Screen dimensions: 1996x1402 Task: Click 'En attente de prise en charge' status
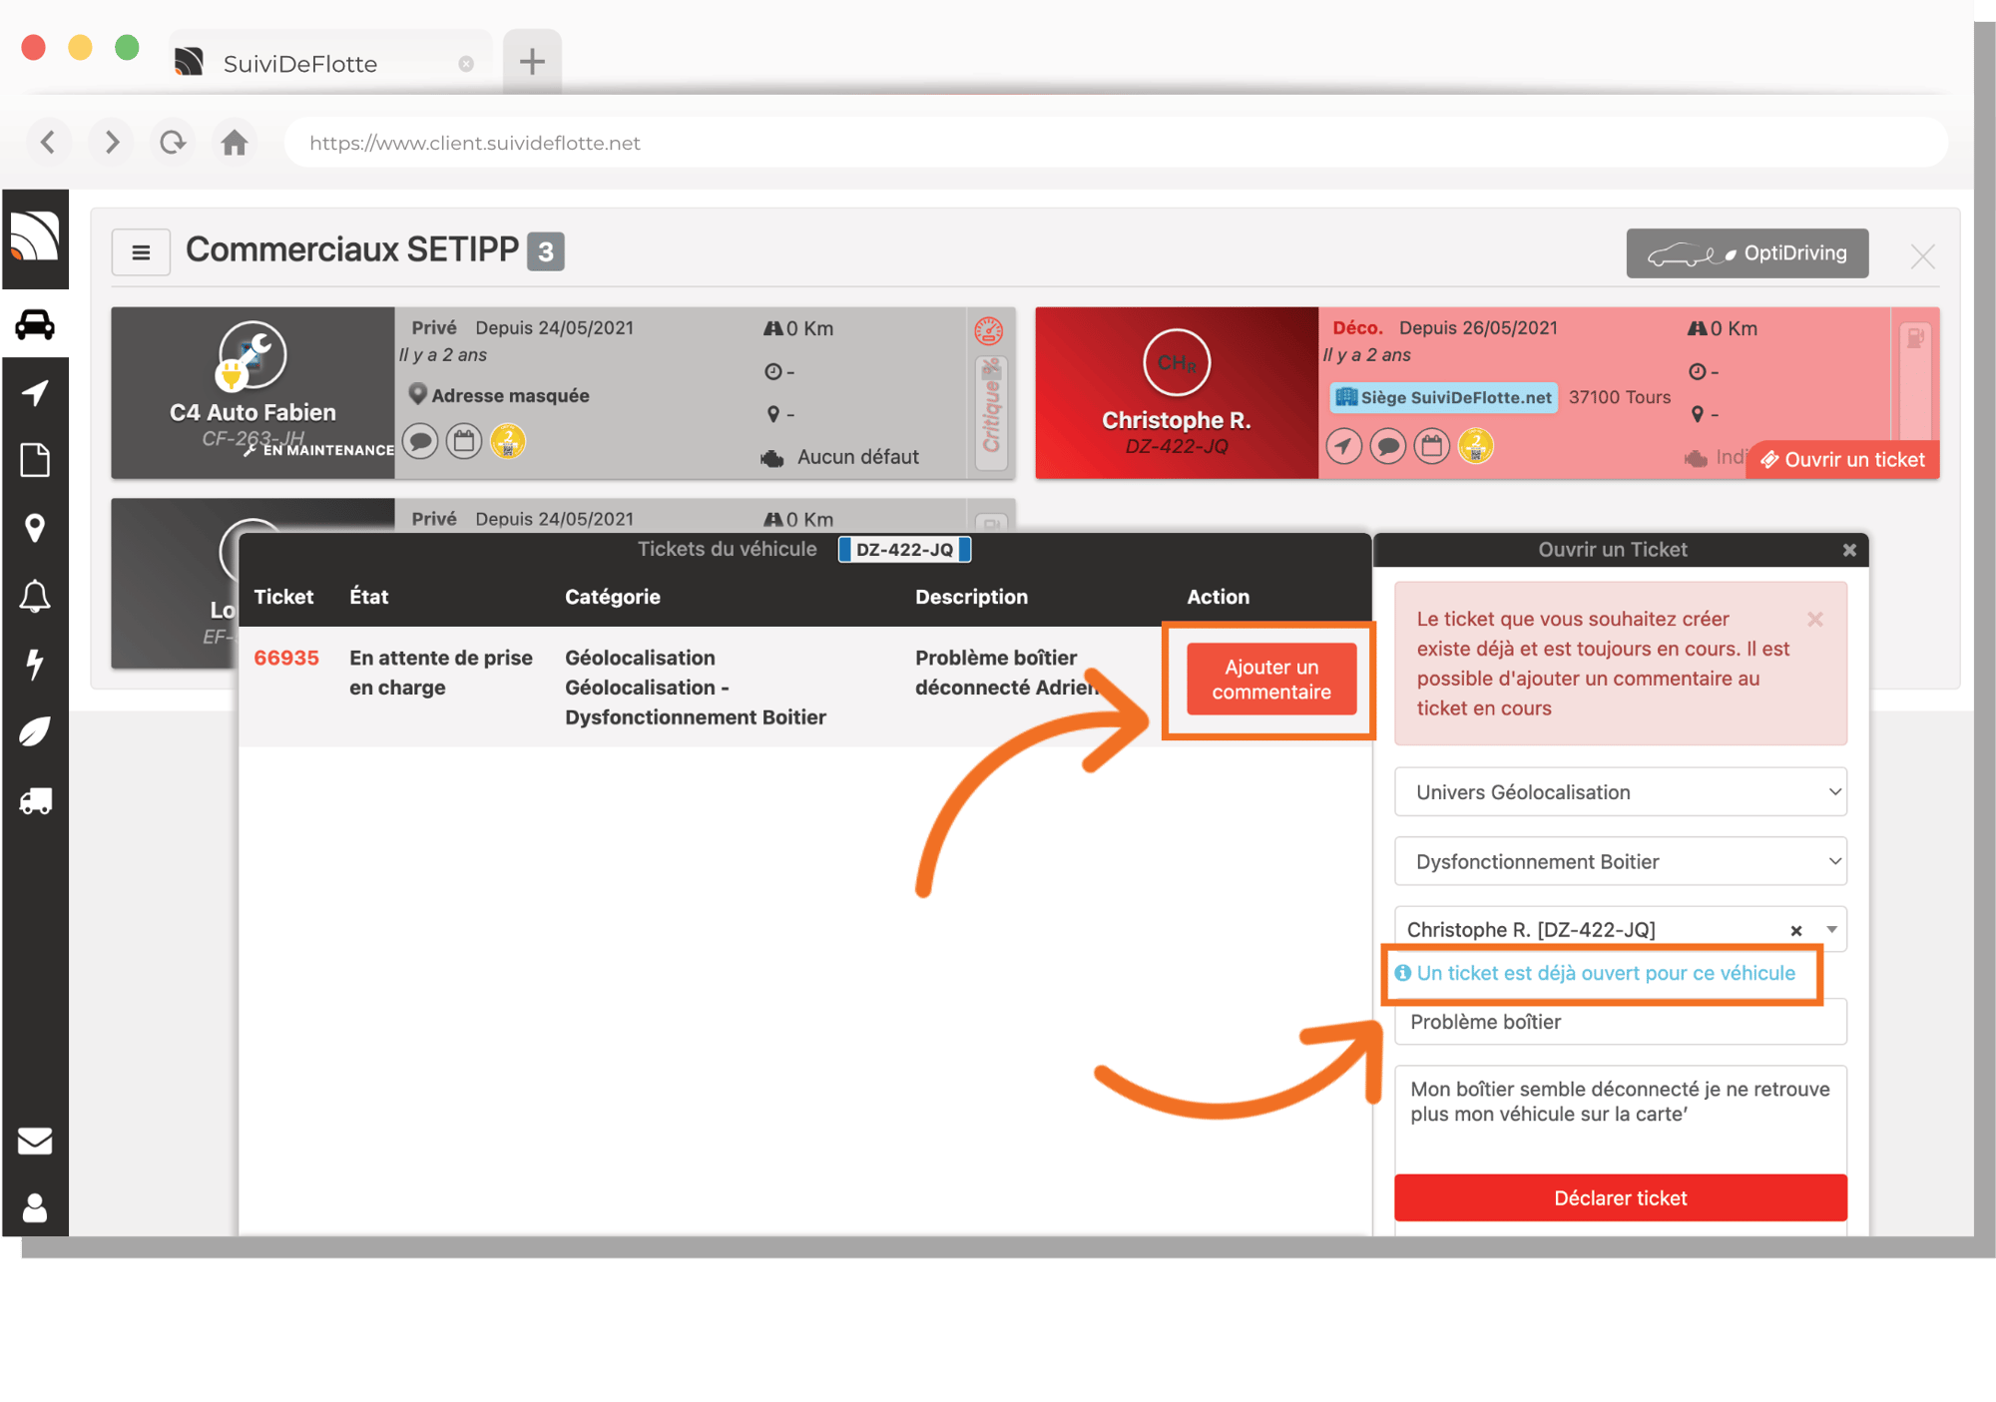[441, 673]
